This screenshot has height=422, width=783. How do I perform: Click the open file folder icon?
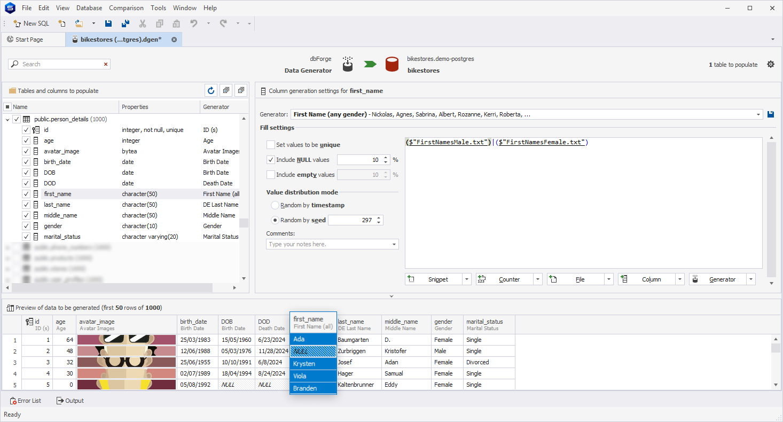coord(79,24)
